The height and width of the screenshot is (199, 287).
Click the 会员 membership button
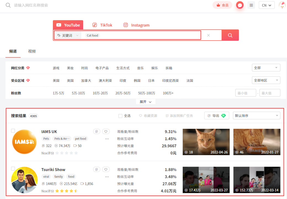click(222, 5)
